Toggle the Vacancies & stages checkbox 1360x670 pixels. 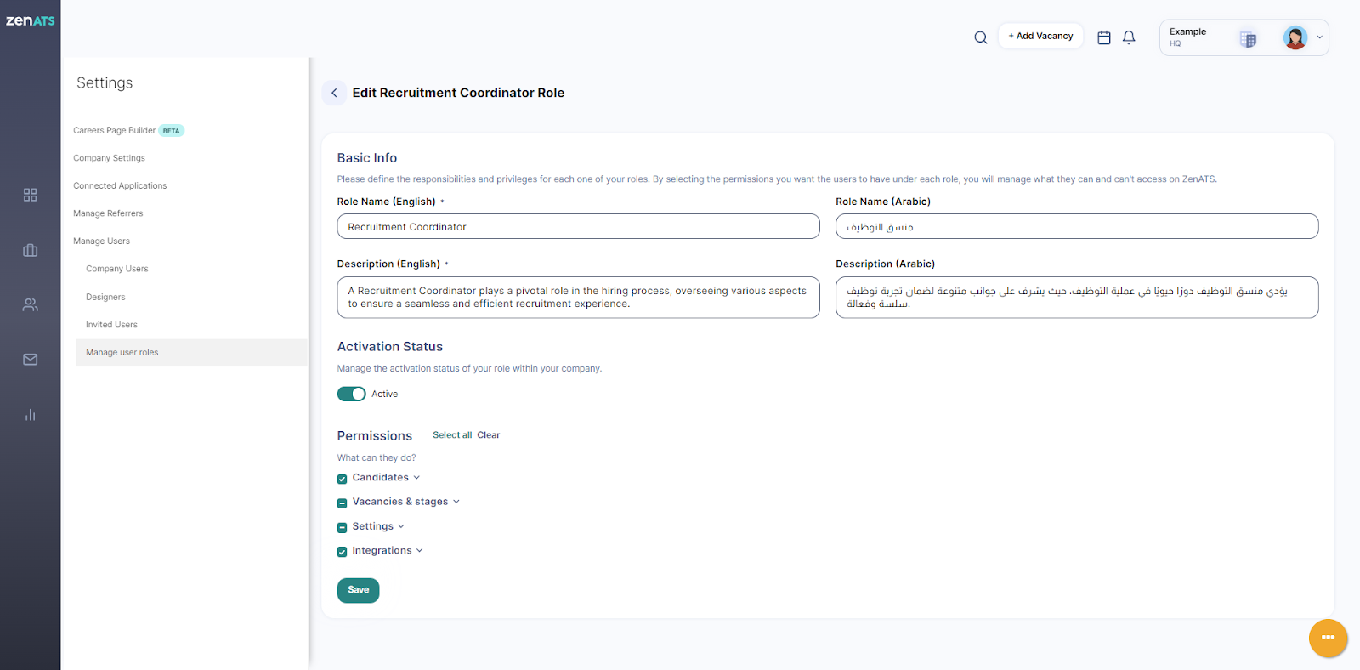tap(342, 503)
